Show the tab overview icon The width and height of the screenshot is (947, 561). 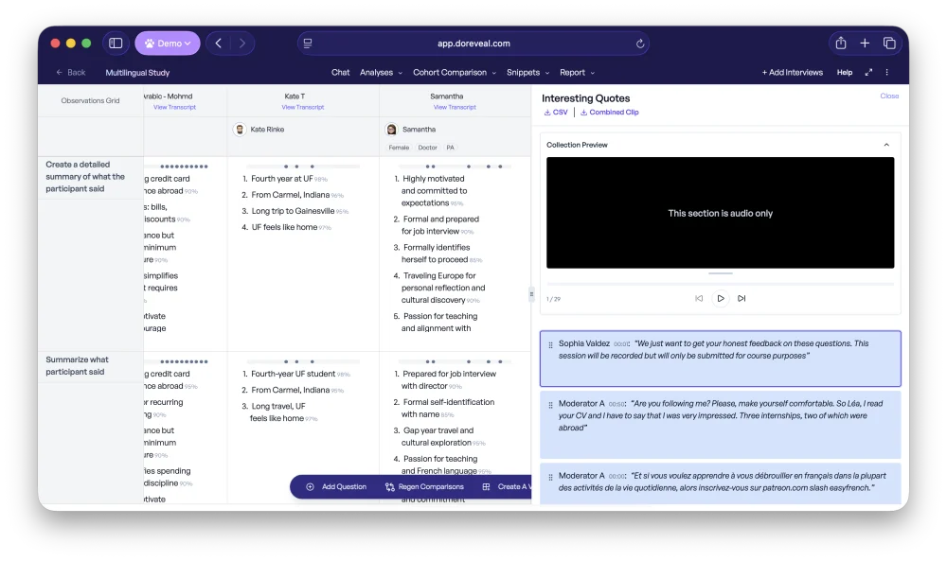pyautogui.click(x=889, y=43)
